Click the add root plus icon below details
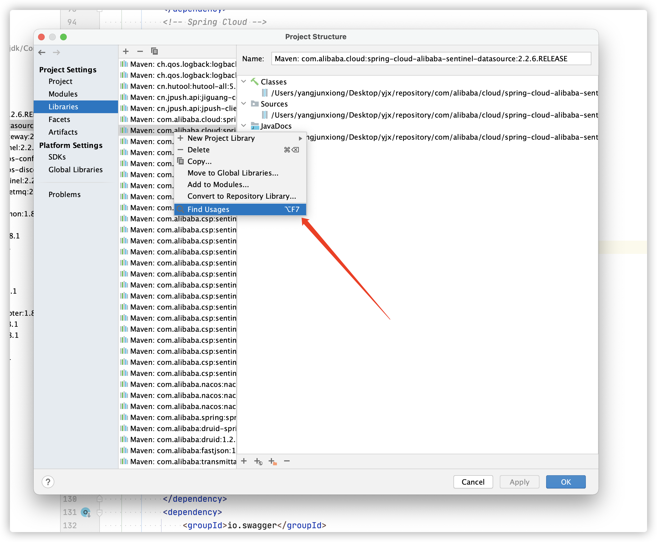The height and width of the screenshot is (542, 657). click(244, 461)
